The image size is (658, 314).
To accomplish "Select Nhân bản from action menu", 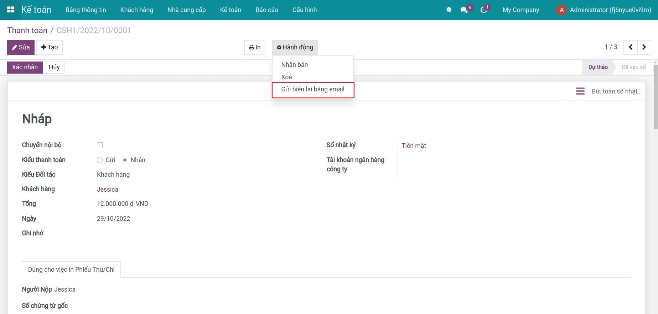I will pos(294,65).
